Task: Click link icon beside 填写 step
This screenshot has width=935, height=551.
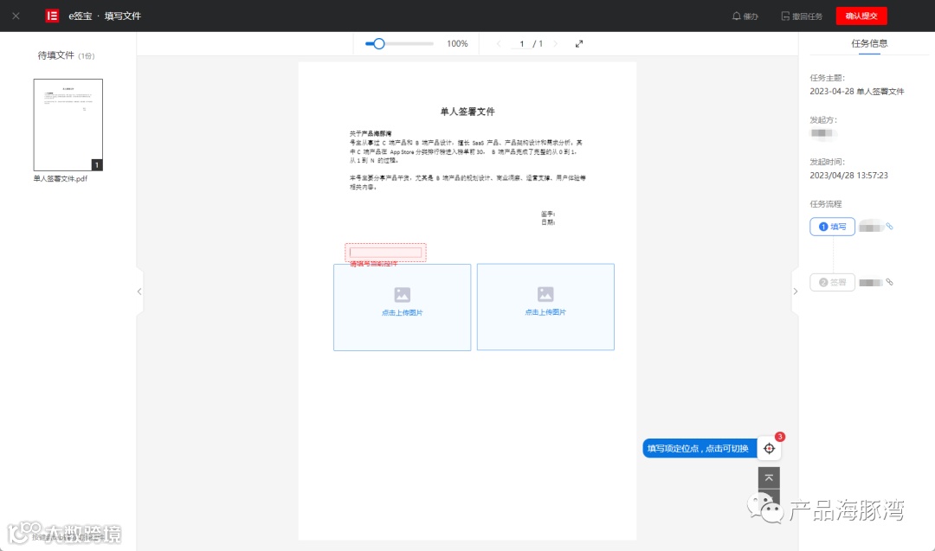Action: 889,227
